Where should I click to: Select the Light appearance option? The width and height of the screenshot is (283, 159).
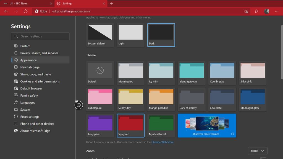[x=130, y=35]
